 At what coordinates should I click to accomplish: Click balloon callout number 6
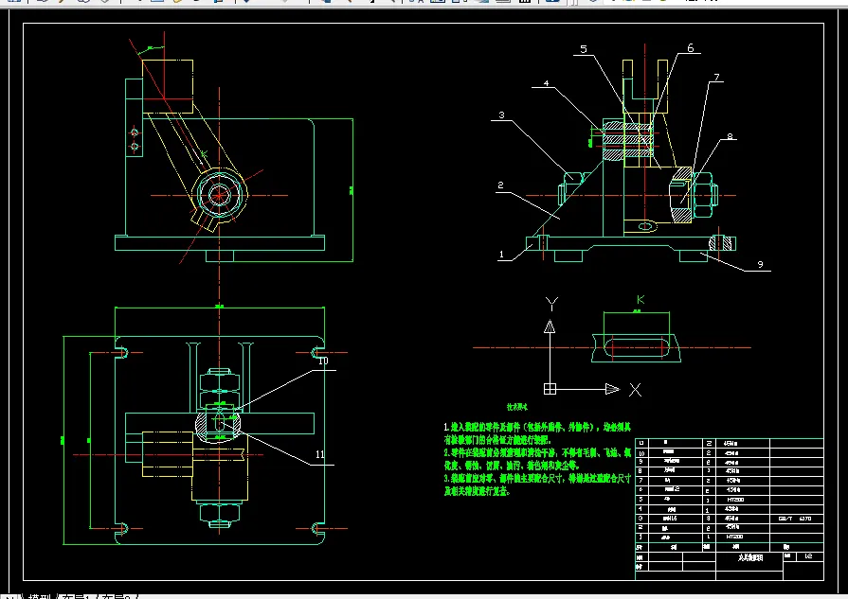coord(691,48)
